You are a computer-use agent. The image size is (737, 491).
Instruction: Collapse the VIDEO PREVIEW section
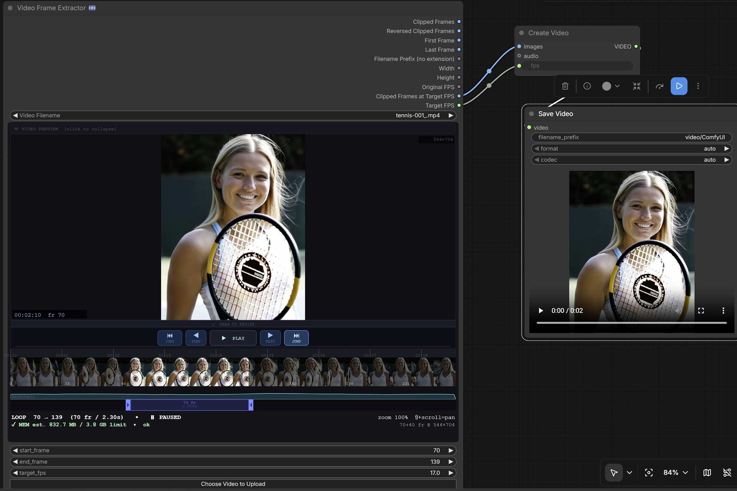click(x=65, y=129)
